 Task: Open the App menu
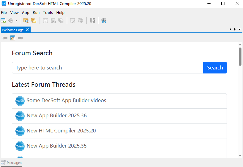(x=26, y=13)
